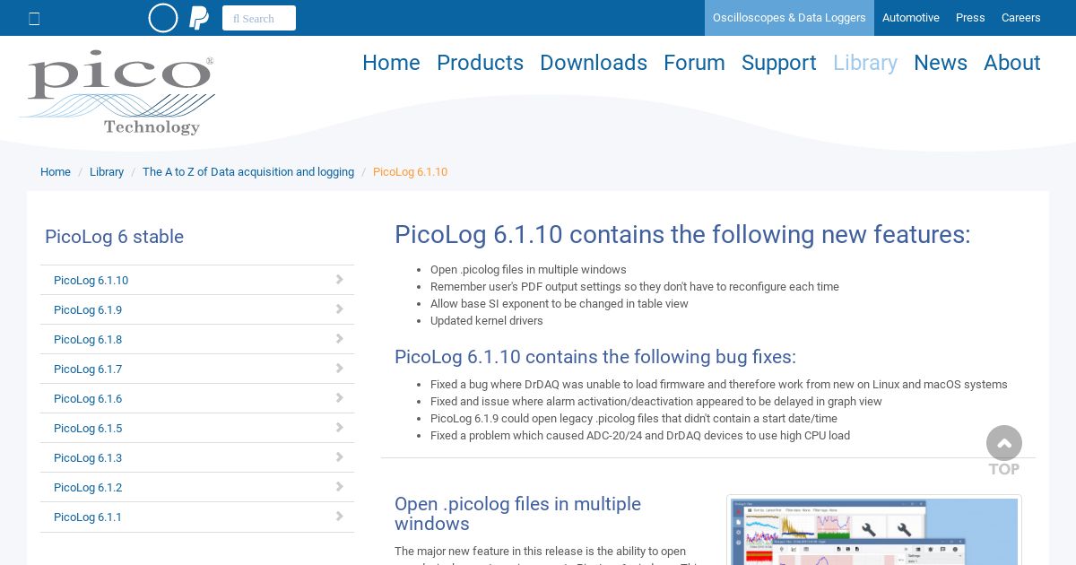Image resolution: width=1076 pixels, height=565 pixels.
Task: Click 'Open .picolog files in multiple windows' bullet
Action: pos(528,270)
